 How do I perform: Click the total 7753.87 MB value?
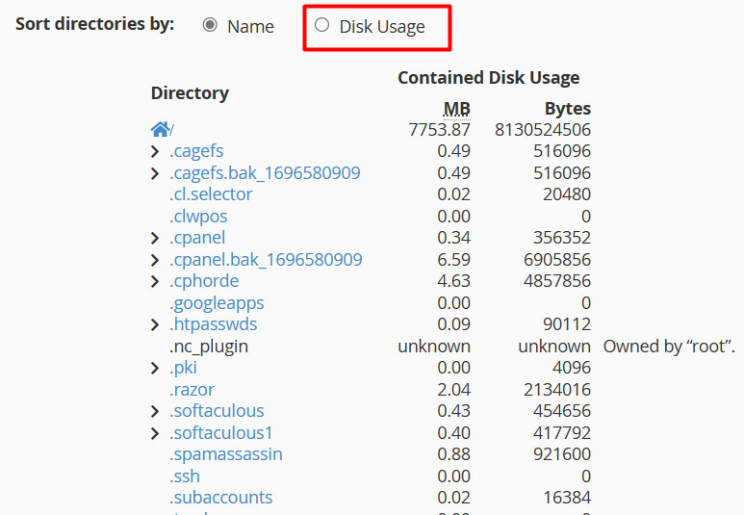[440, 130]
